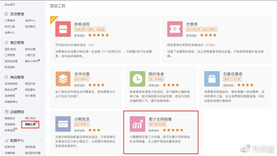Viewport: 277px width, 156px height.
Task: Collapse the 售后管理 section chevron
Action: 41,43
